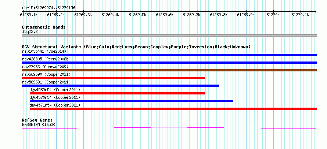The height and width of the screenshot is (149, 327).
Task: Click the nsv428305 (Perry2008b) label
Action: 46,59
